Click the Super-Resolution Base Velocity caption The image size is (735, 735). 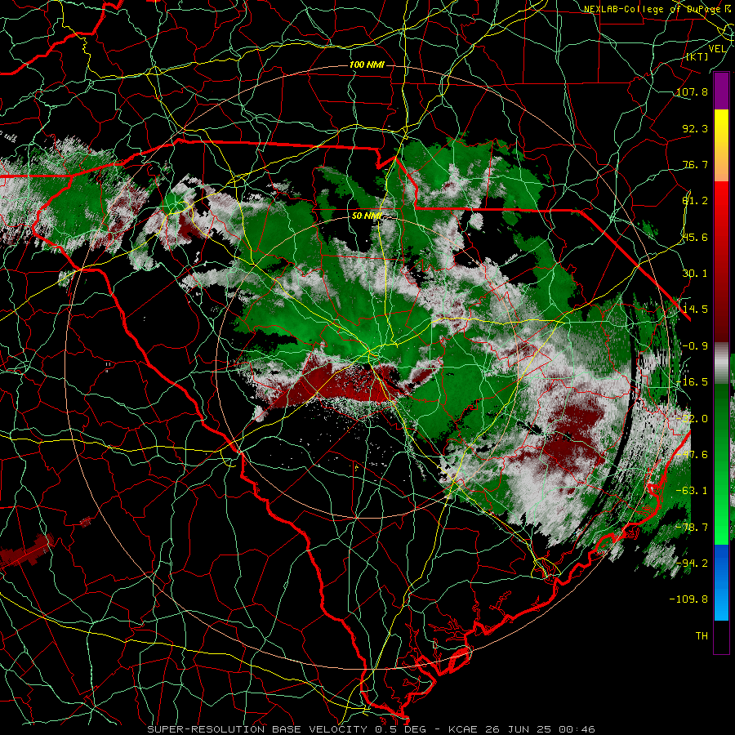pyautogui.click(x=372, y=729)
